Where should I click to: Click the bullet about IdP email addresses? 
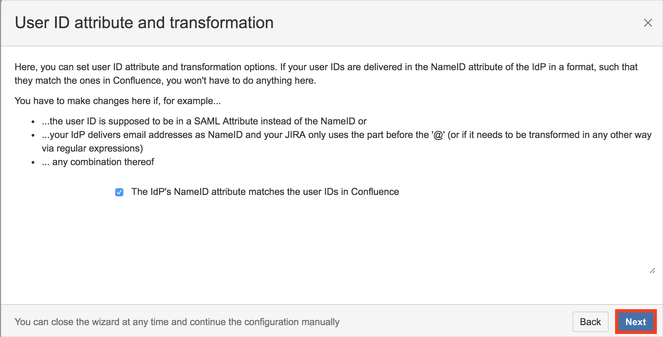coord(346,135)
